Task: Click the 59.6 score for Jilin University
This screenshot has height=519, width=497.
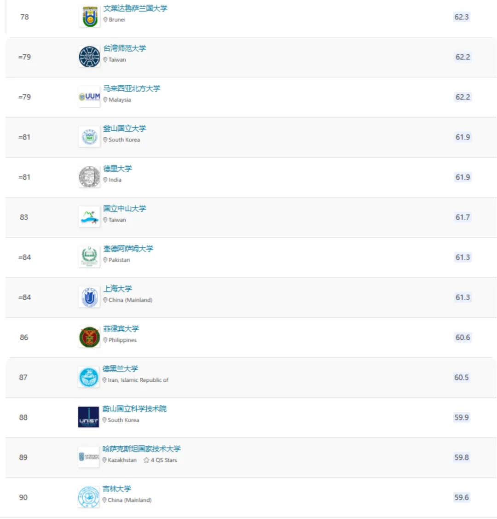Action: click(x=461, y=497)
